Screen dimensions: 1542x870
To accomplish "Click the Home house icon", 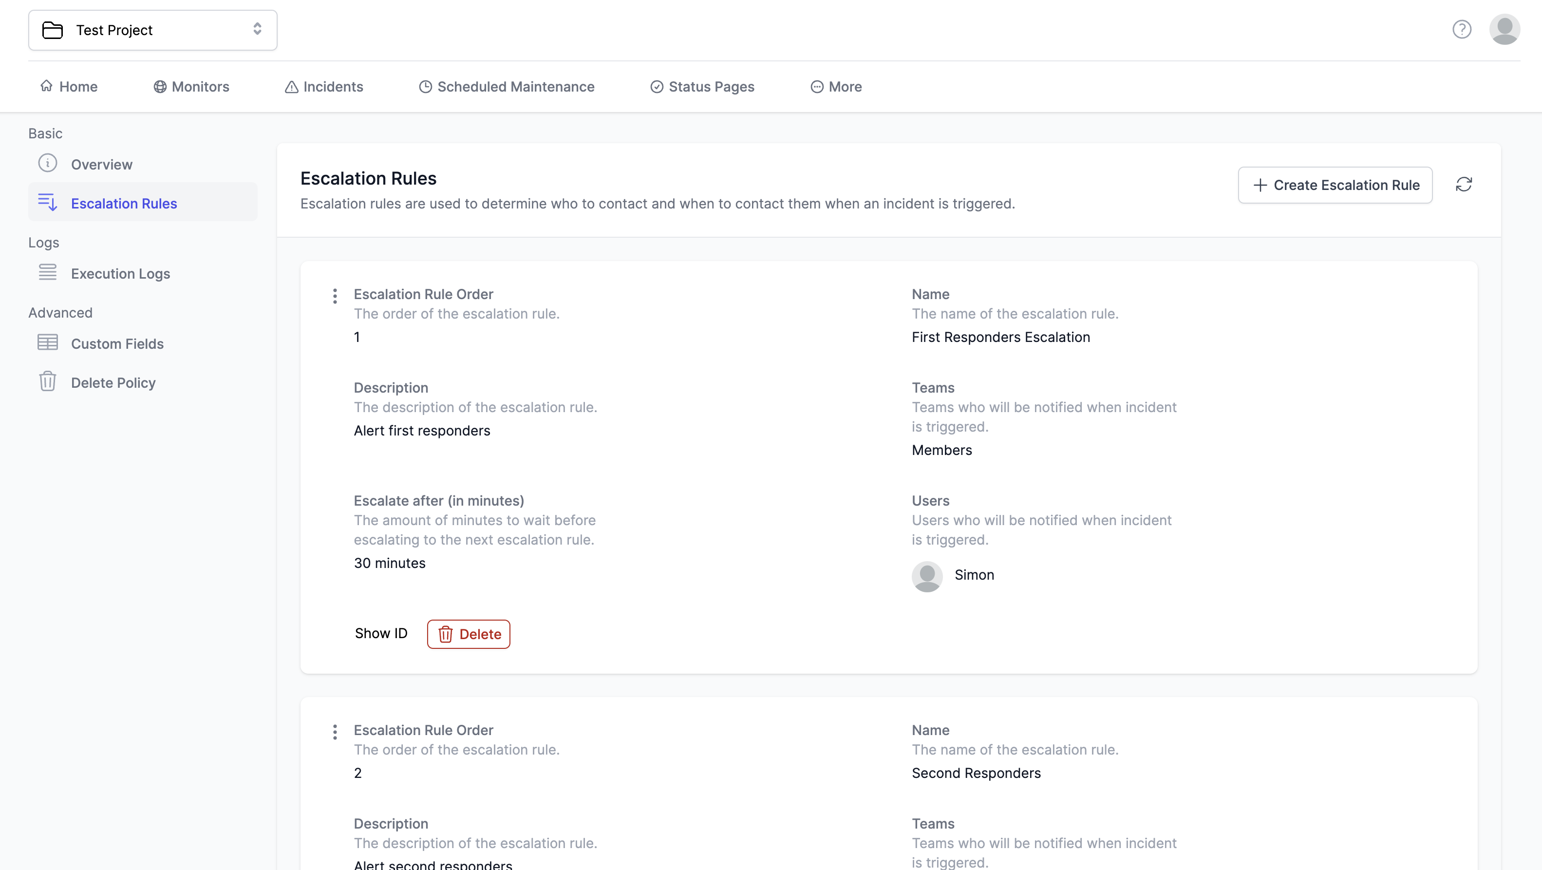I will coord(46,86).
